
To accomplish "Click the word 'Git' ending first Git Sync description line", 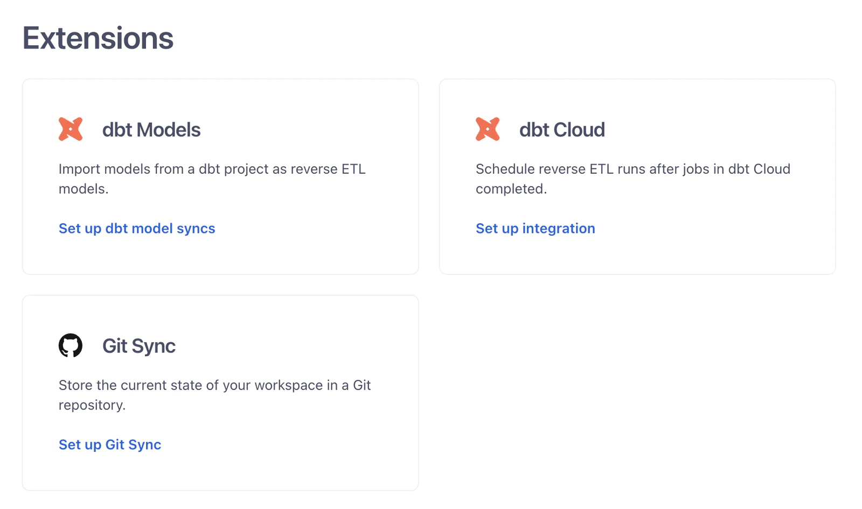I will (362, 385).
